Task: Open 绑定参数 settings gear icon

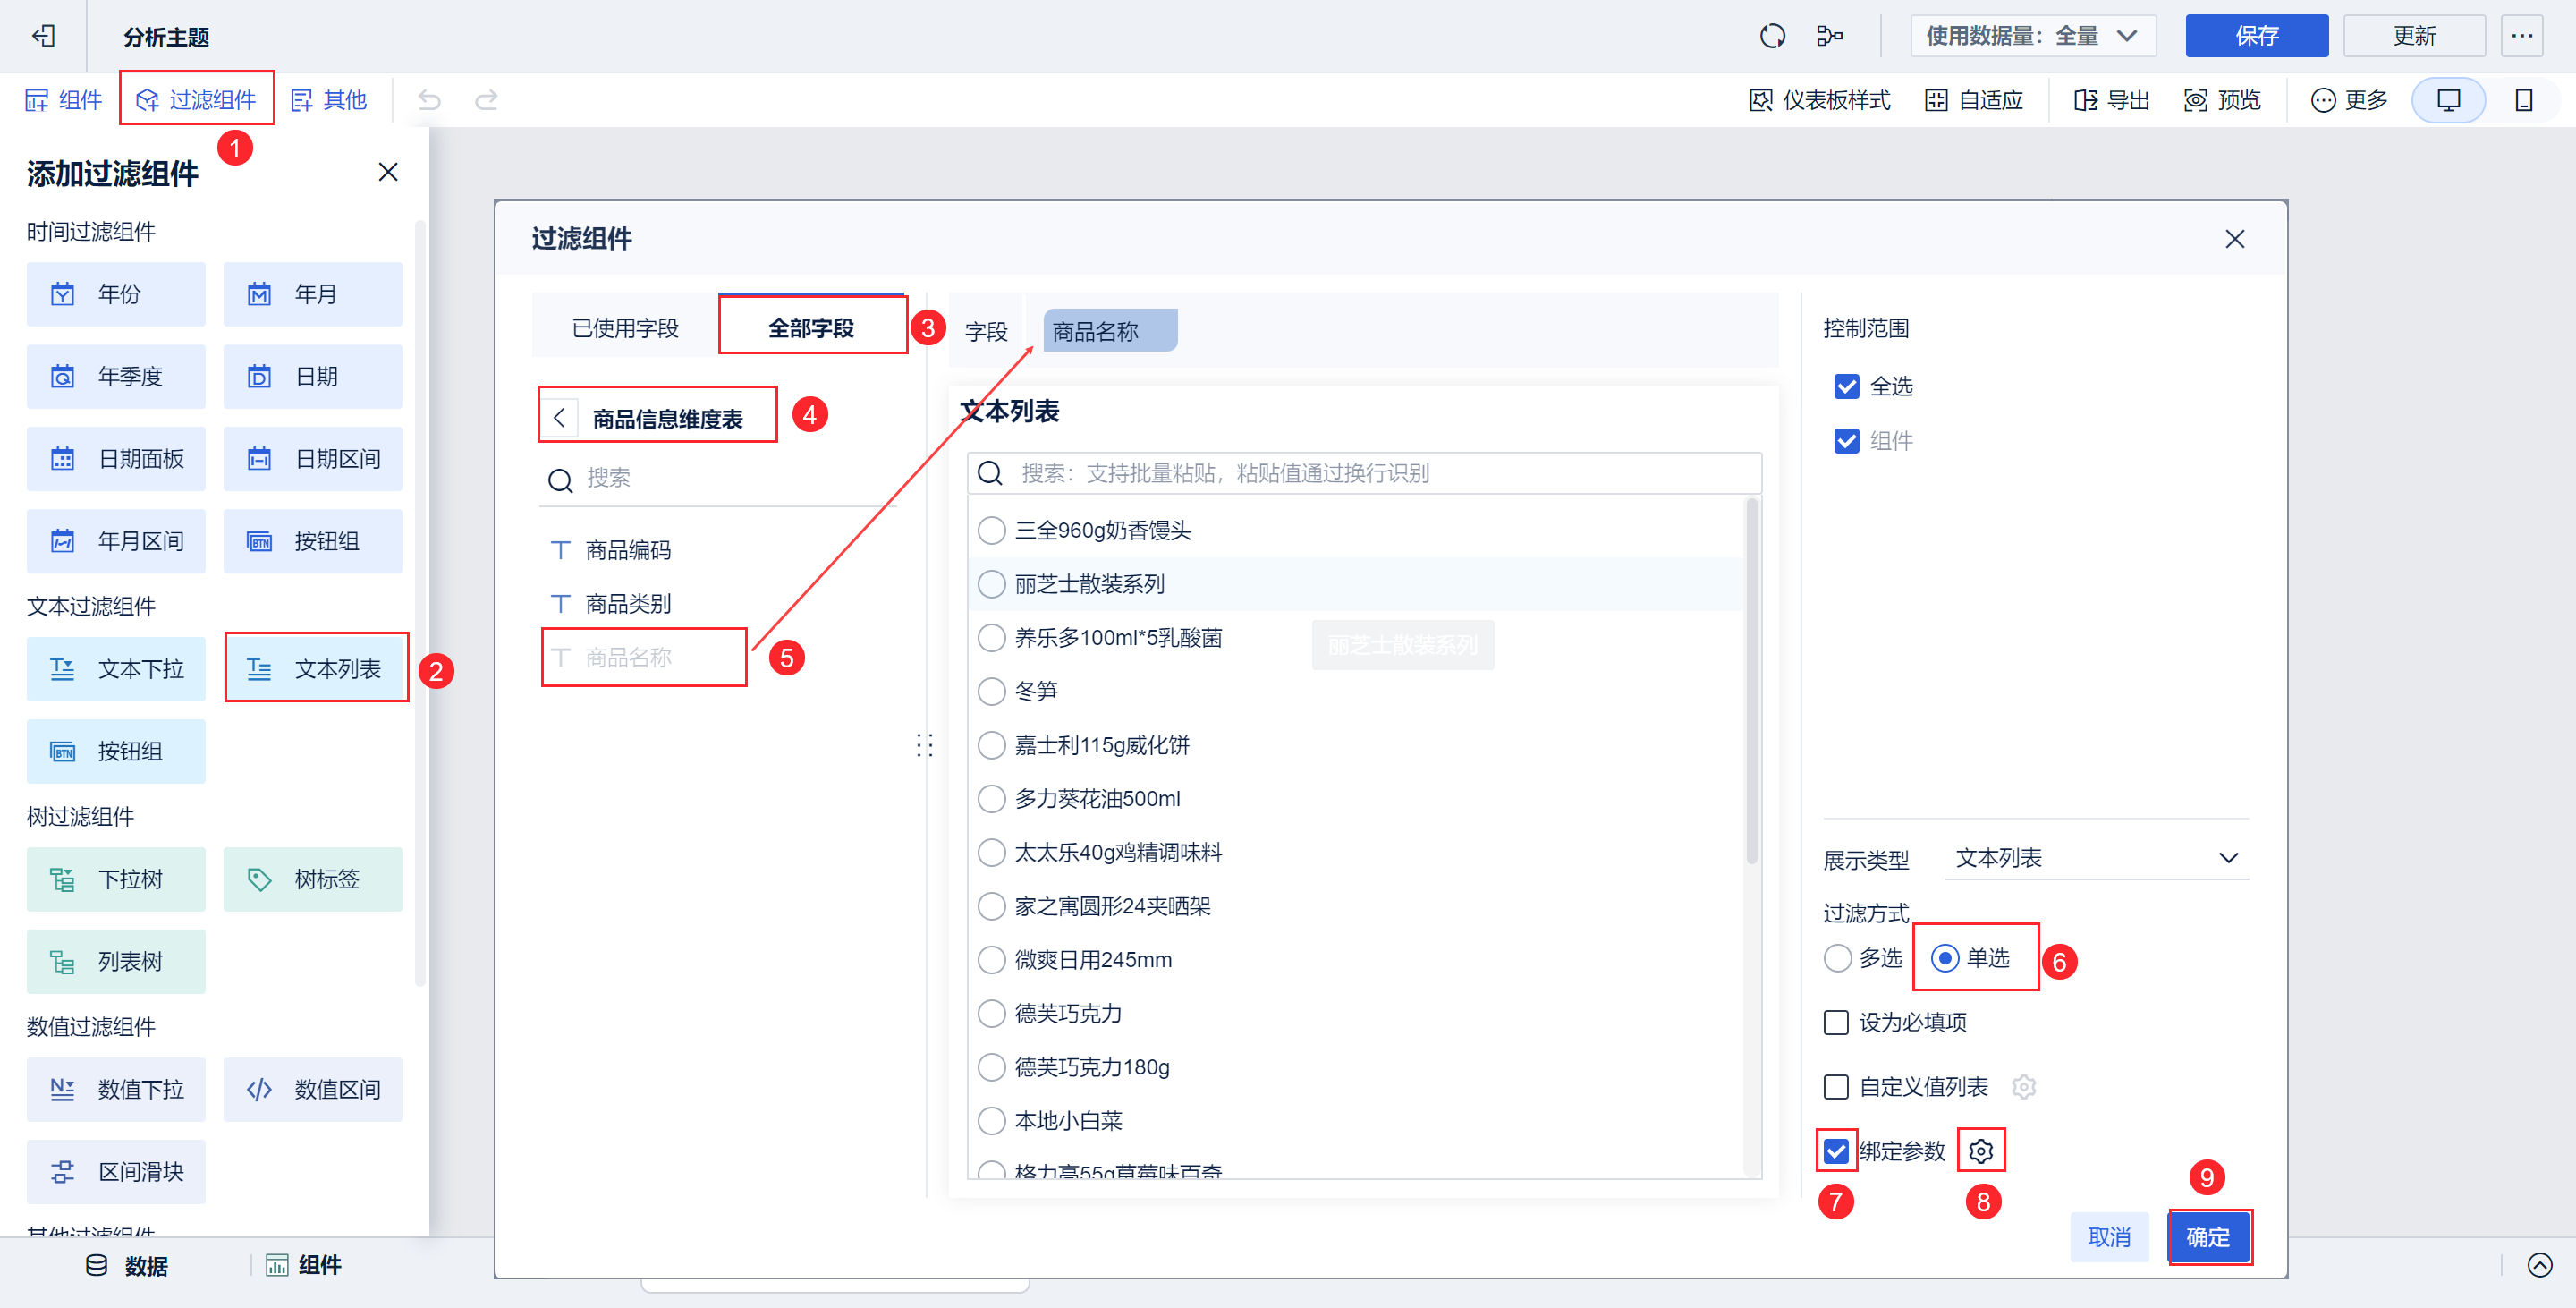Action: pyautogui.click(x=1980, y=1151)
